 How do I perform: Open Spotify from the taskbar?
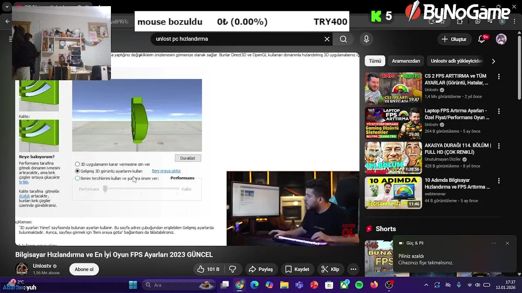359,285
